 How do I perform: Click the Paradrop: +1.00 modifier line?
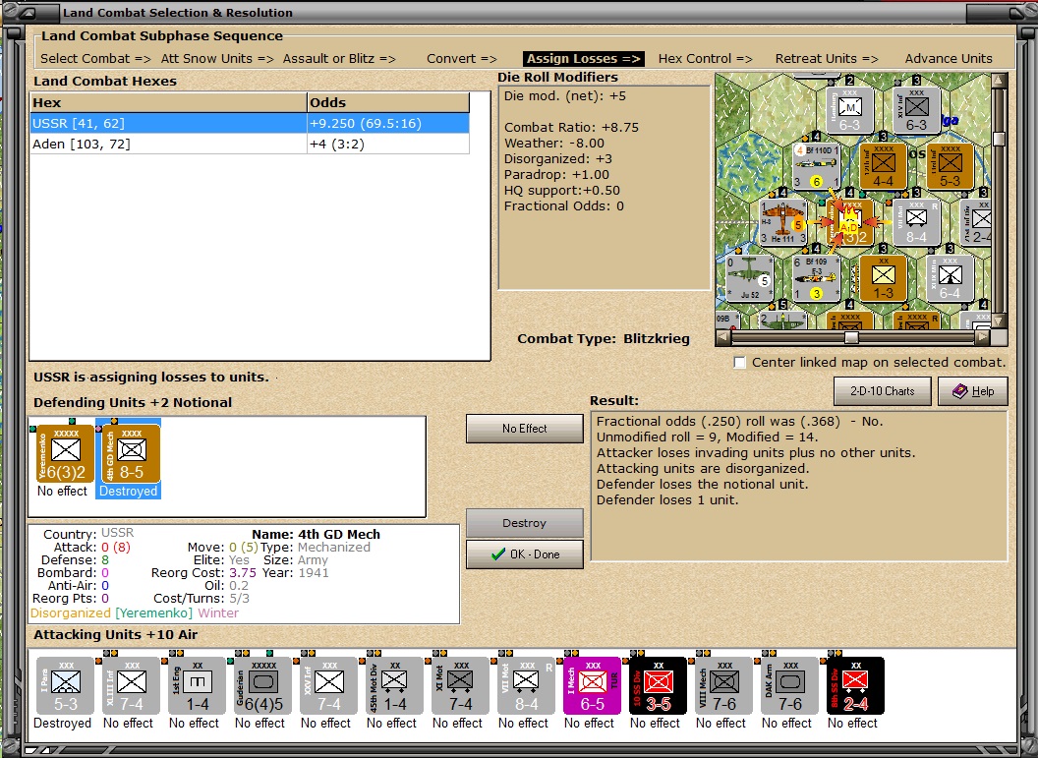556,175
